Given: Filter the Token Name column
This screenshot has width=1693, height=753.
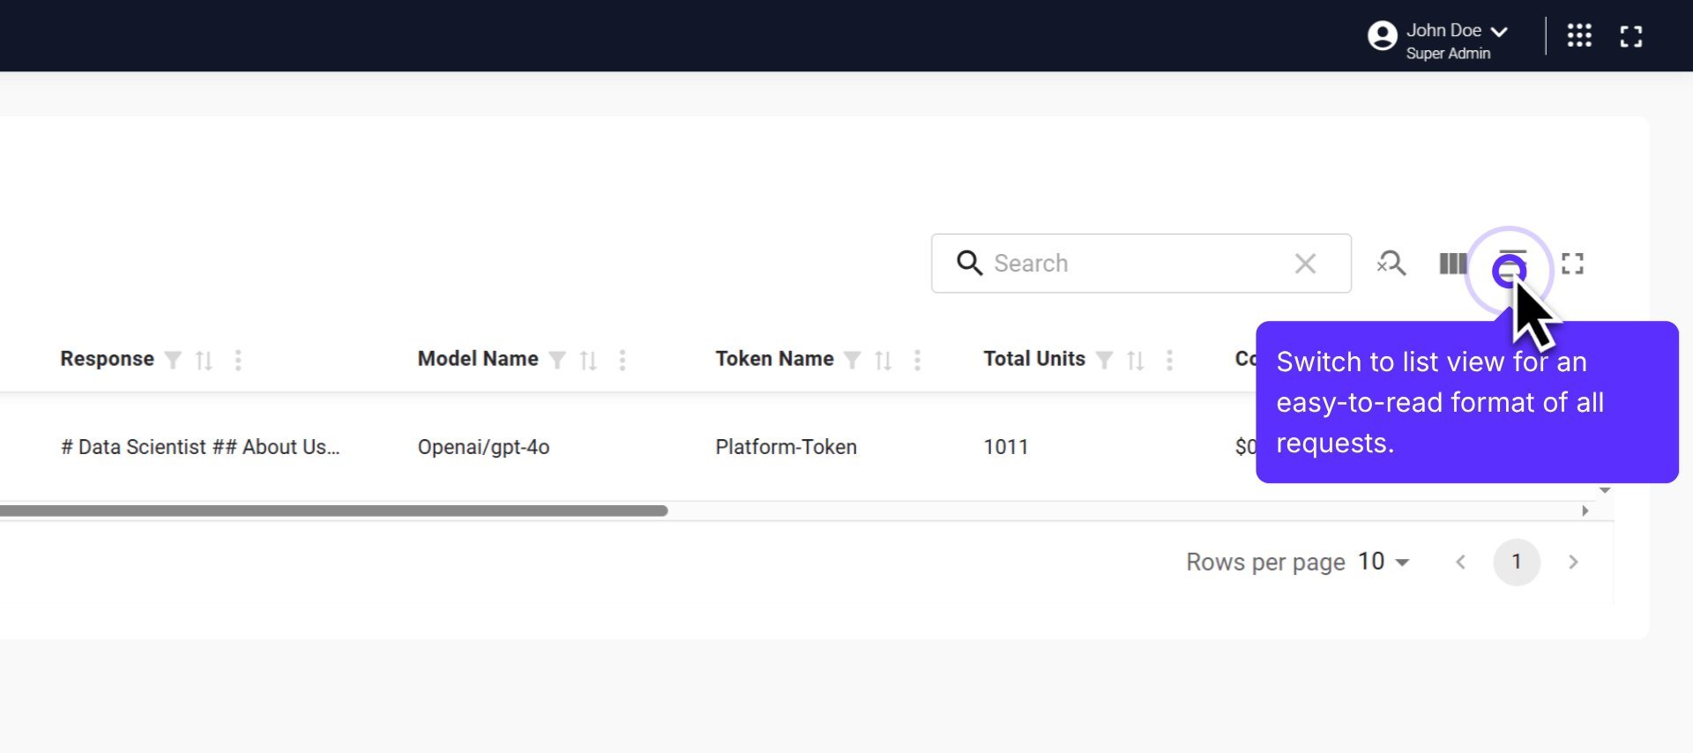Looking at the screenshot, I should pos(852,360).
